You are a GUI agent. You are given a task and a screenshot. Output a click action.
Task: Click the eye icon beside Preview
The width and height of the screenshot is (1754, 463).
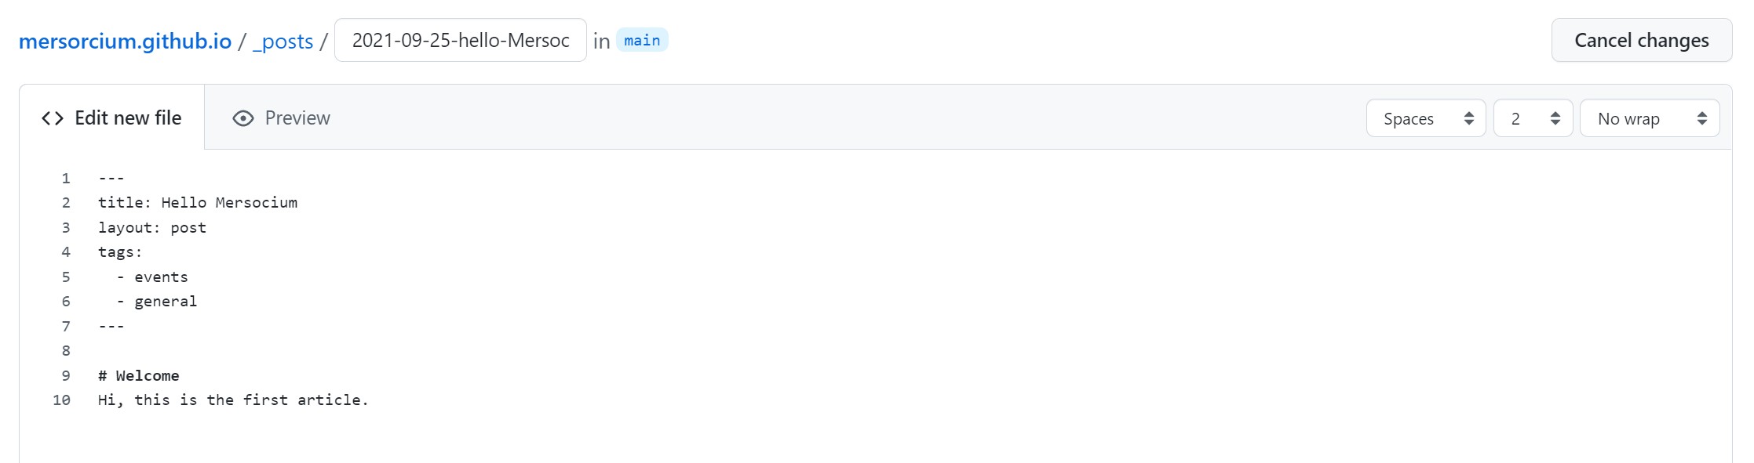pyautogui.click(x=243, y=118)
